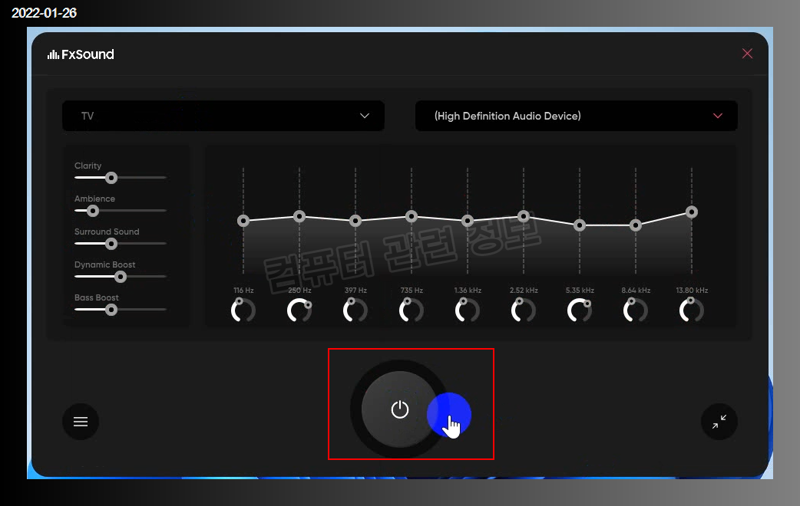Select the 13.80 kHz EQ gain point
800x506 pixels.
point(692,212)
